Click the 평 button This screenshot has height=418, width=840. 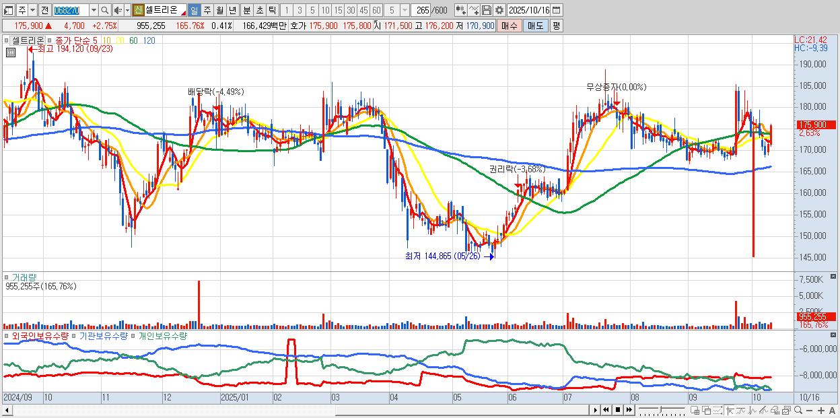(x=556, y=26)
